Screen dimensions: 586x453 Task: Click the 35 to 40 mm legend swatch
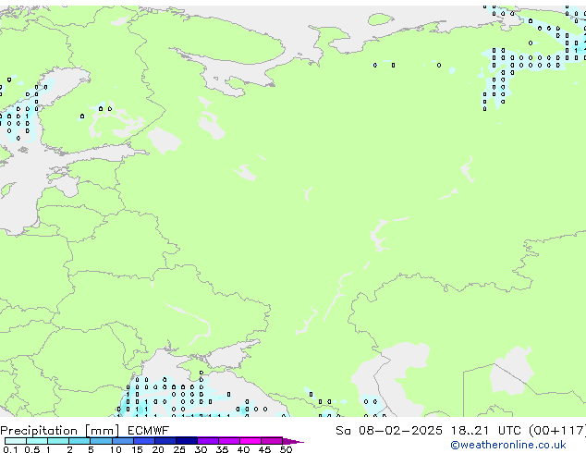(x=229, y=441)
